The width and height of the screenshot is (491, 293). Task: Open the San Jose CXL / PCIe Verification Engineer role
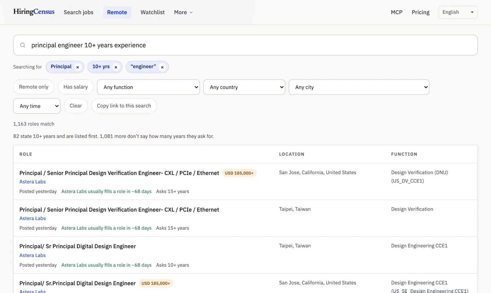[119, 173]
